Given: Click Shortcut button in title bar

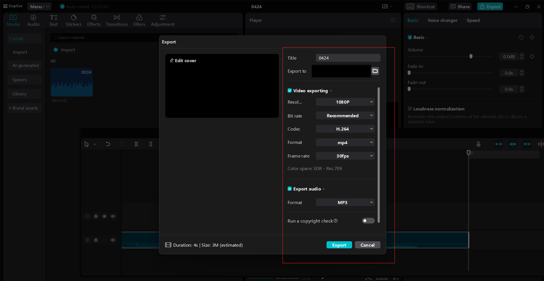Looking at the screenshot, I should [421, 6].
